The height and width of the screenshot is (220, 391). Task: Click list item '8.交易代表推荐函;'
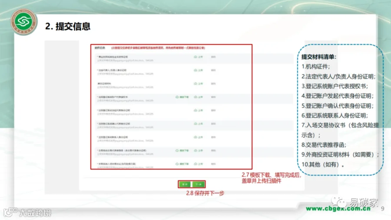click(324, 145)
